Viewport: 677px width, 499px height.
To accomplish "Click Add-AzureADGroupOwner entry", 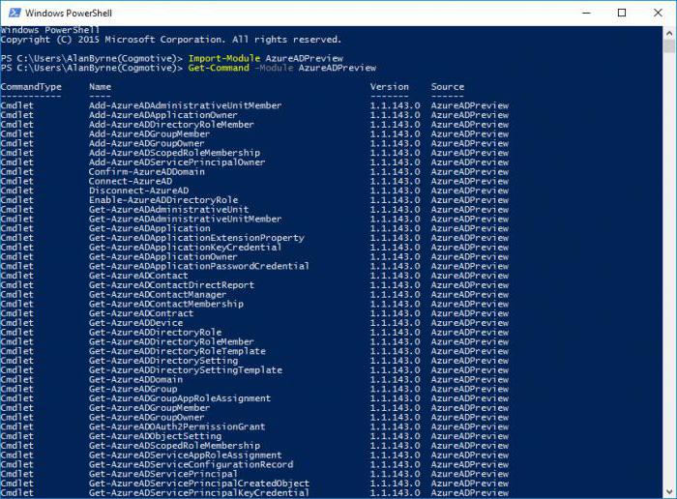I will pyautogui.click(x=146, y=143).
